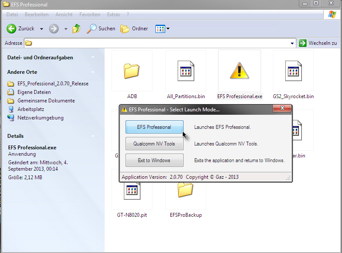Select the GT-N8020.pit file icon

[132, 189]
